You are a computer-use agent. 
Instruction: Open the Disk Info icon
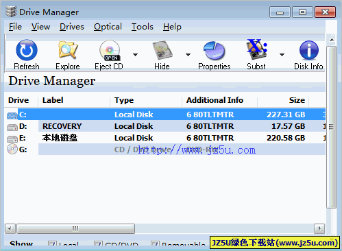(x=309, y=50)
